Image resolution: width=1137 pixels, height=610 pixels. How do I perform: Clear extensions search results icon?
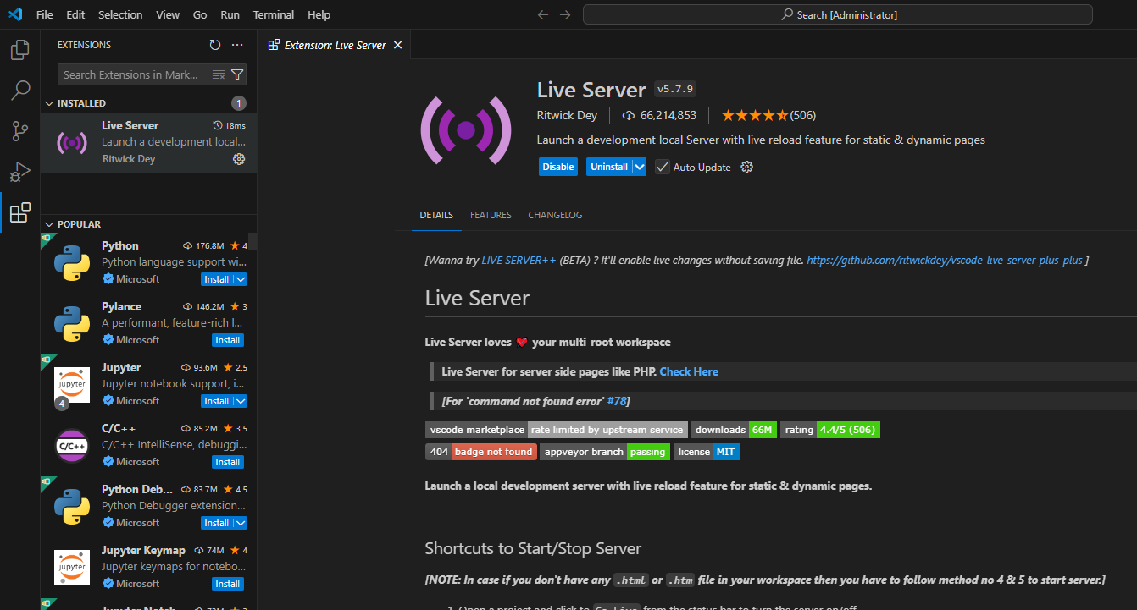(219, 74)
